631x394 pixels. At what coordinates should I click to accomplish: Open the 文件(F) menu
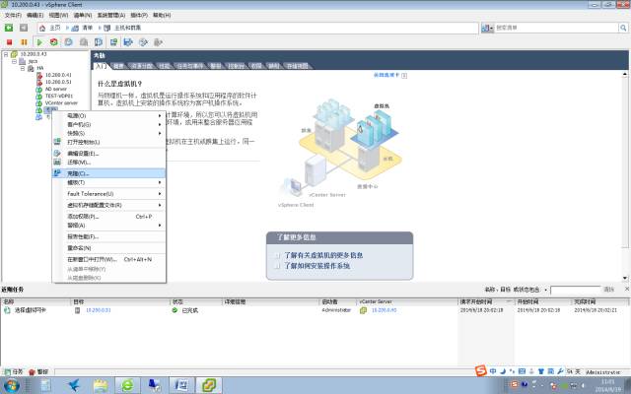(13, 15)
